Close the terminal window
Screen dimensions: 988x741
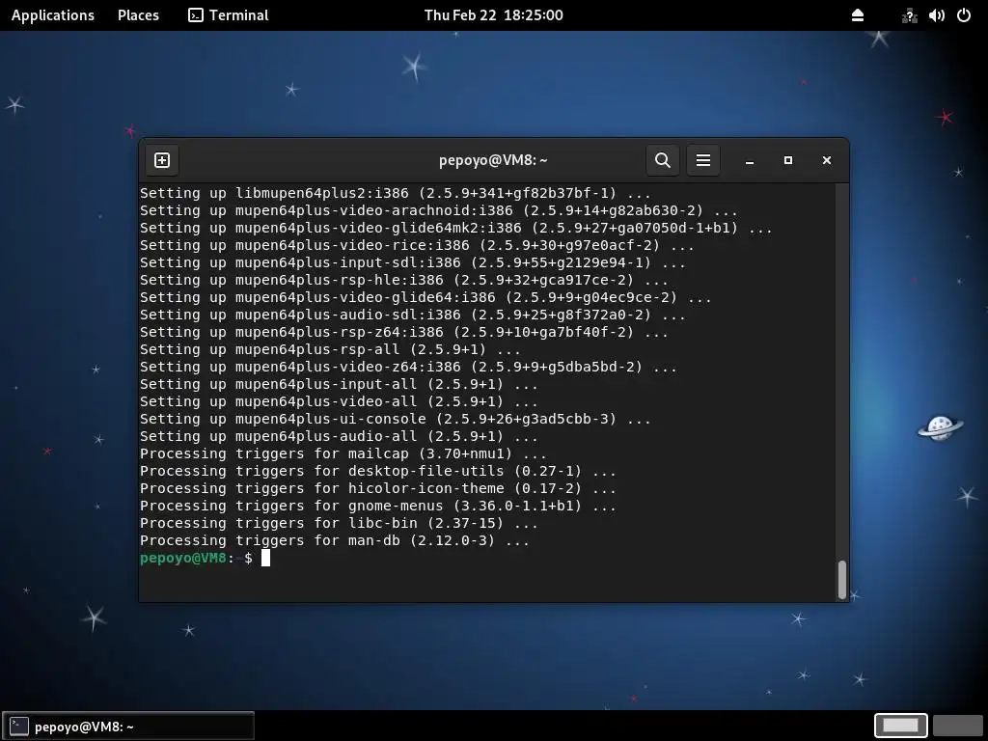click(x=827, y=161)
